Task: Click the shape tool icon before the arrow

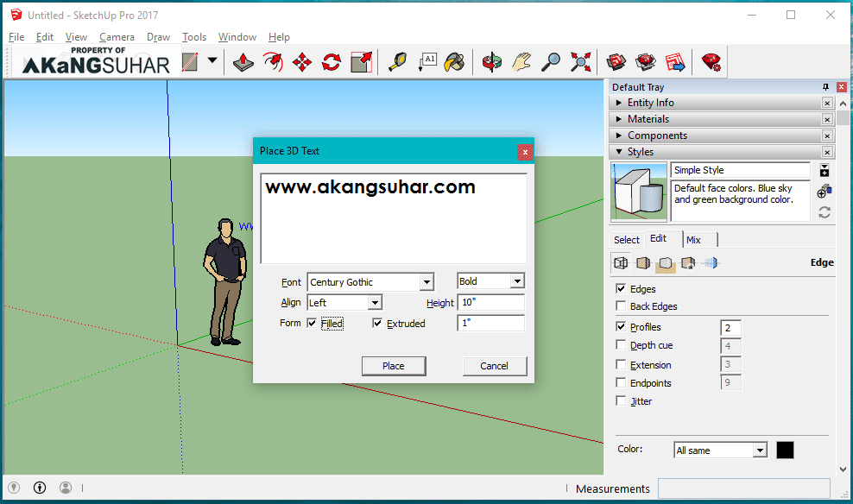Action: tap(190, 62)
